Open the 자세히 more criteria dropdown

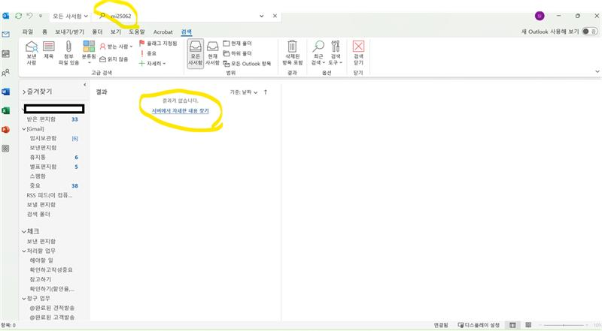153,63
